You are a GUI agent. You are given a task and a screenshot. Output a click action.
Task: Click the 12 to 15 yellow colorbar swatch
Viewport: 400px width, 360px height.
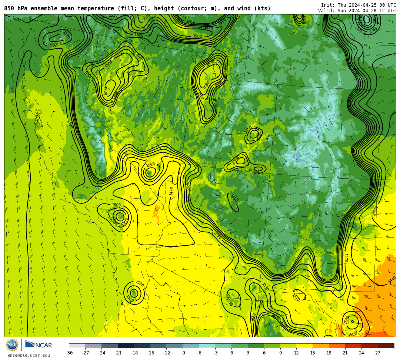click(304, 346)
